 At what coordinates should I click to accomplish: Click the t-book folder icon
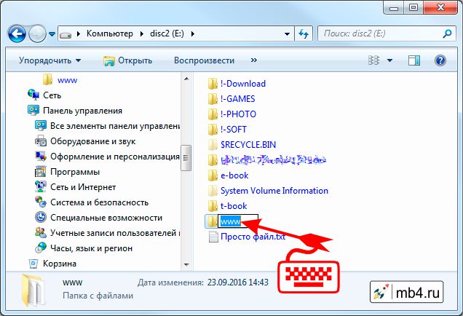[213, 206]
